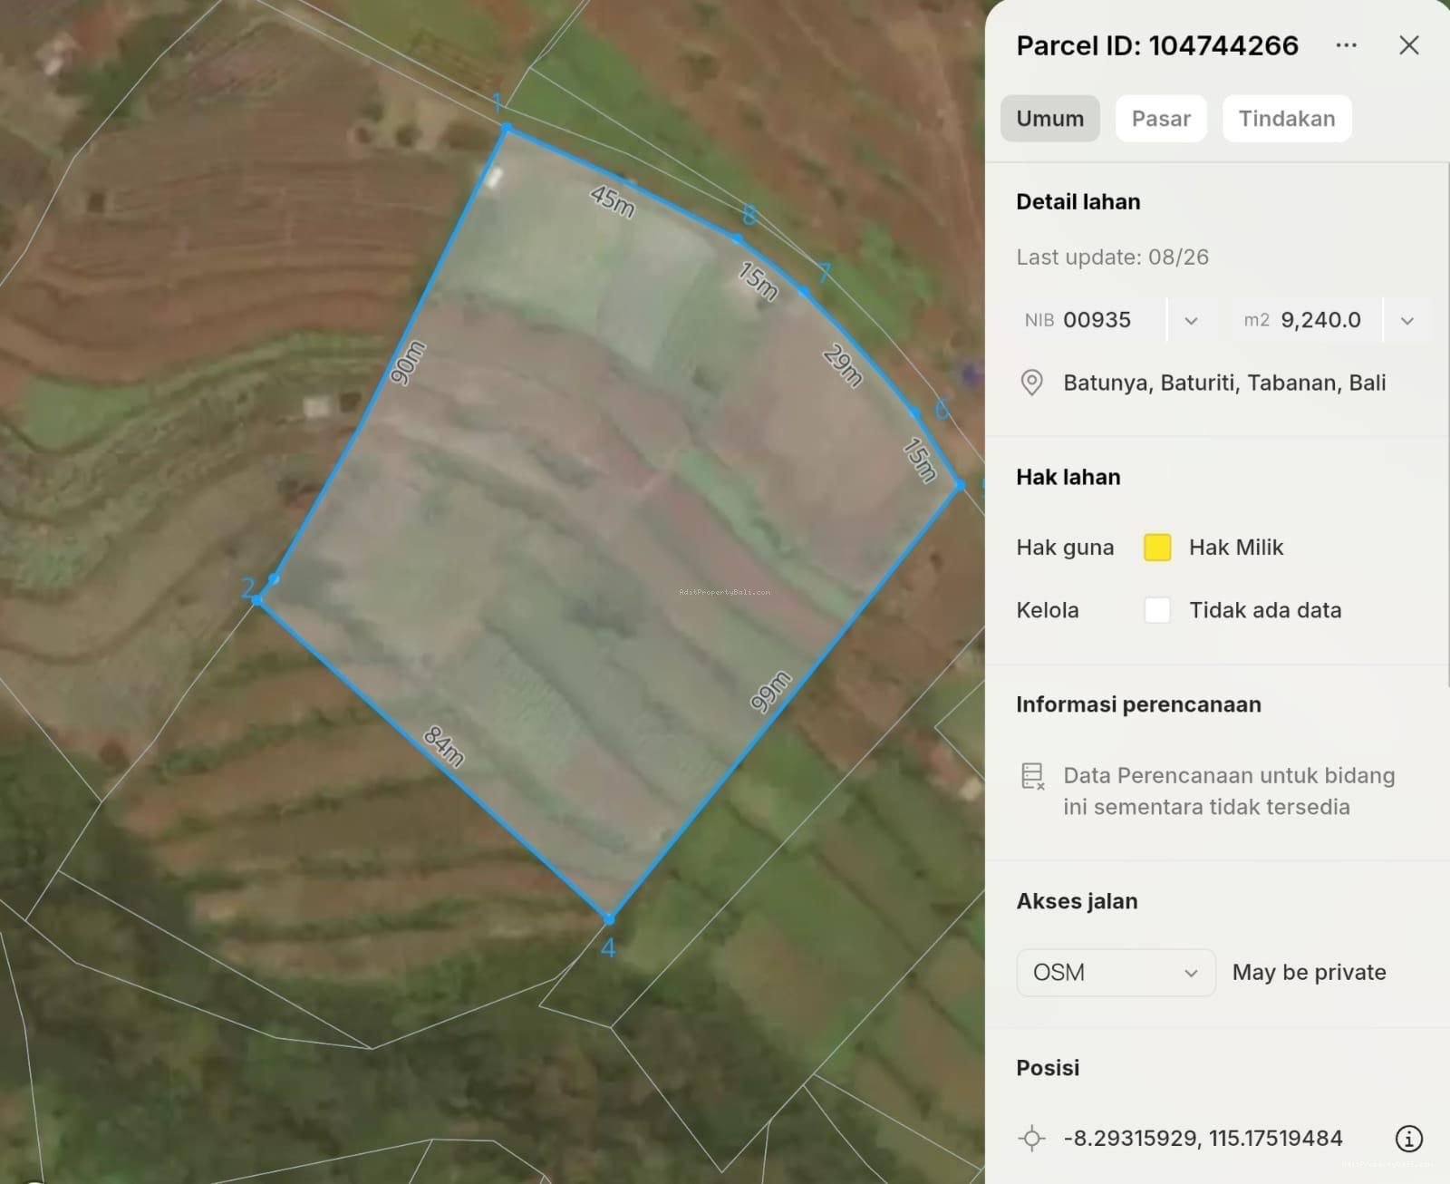Click the location pin icon
This screenshot has height=1184, width=1450.
click(1031, 383)
